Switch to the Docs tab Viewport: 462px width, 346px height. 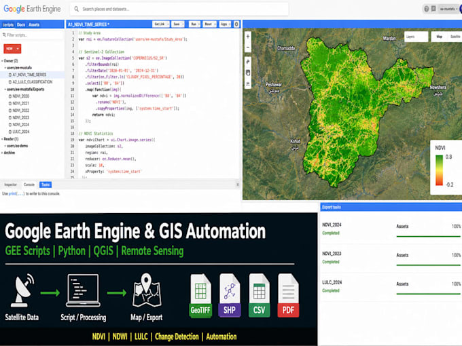tap(21, 24)
